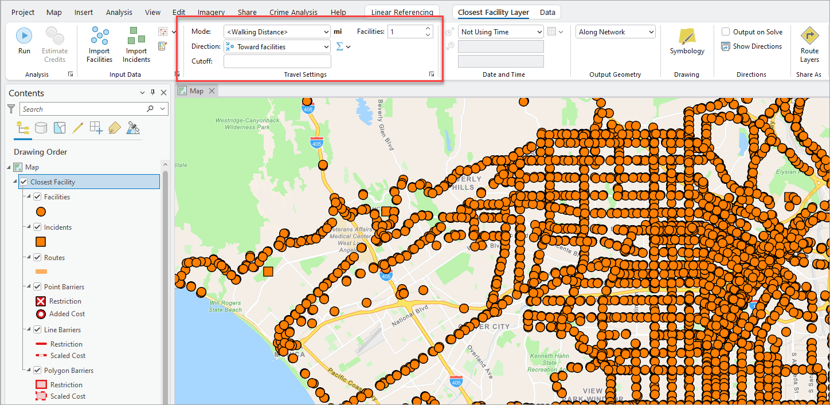Click the Facilities orange circle symbol
This screenshot has height=405, width=830.
coord(41,211)
